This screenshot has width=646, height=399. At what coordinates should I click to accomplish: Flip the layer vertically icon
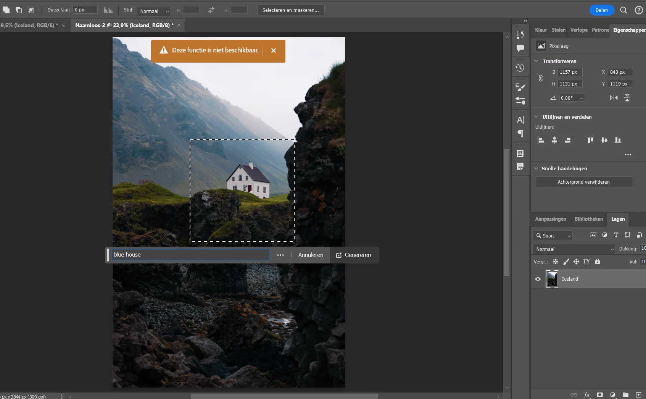627,98
